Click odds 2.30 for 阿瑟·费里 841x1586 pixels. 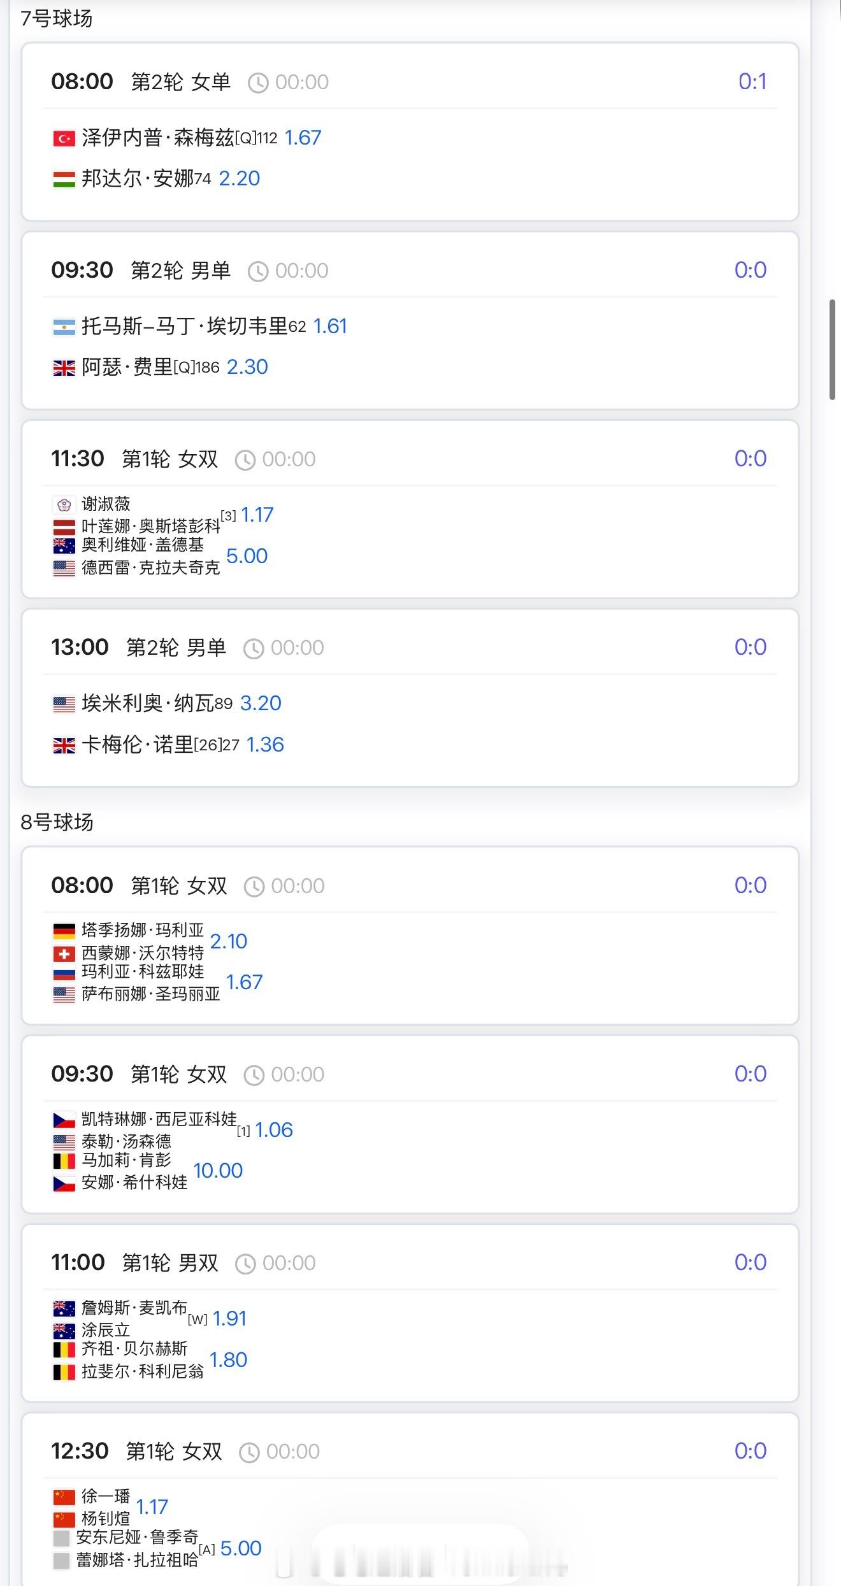pyautogui.click(x=247, y=368)
